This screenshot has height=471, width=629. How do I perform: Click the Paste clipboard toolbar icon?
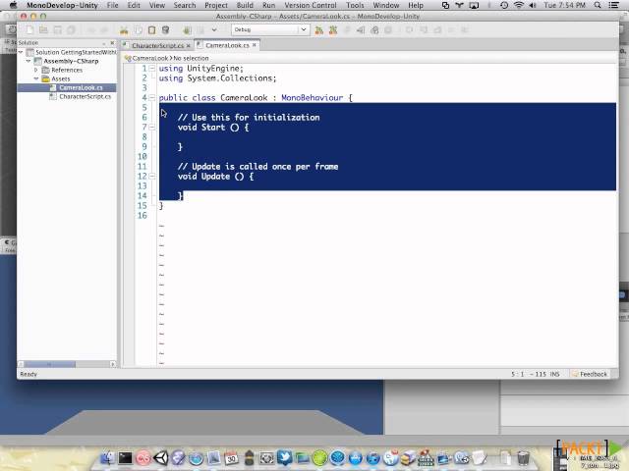151,30
